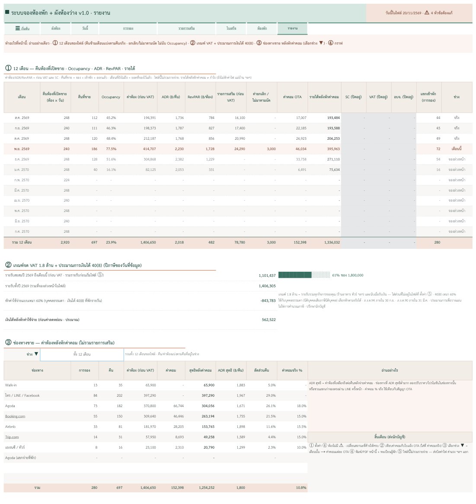The width and height of the screenshot is (476, 504).
Task: Click the section ② เกณฑ์จด VAT heading
Action: [73, 266]
